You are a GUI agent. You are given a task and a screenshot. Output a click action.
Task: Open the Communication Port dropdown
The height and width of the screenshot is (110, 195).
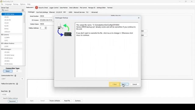(x=22, y=79)
